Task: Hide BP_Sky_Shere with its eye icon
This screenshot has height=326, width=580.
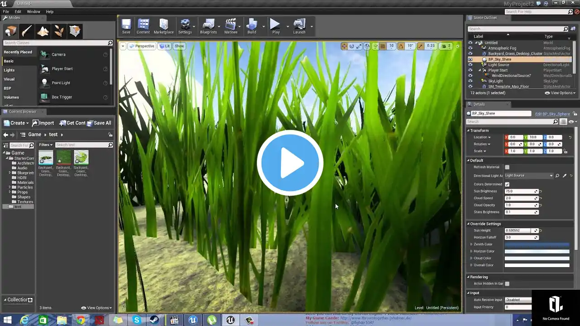Action: coord(470,59)
